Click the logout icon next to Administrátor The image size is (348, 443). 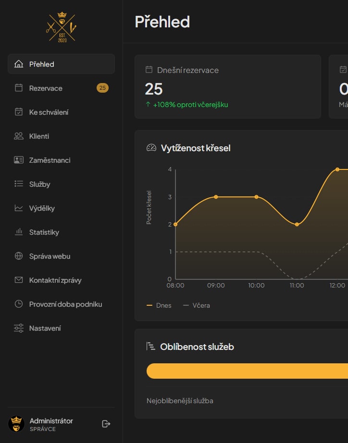point(106,423)
